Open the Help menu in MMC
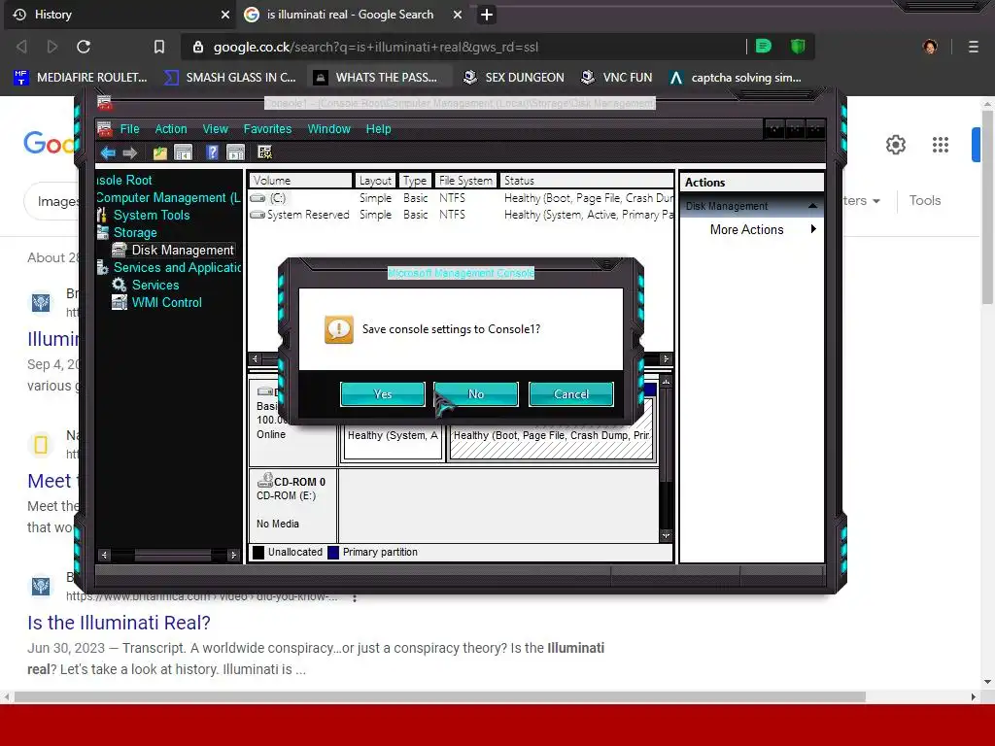995x746 pixels. click(x=378, y=129)
